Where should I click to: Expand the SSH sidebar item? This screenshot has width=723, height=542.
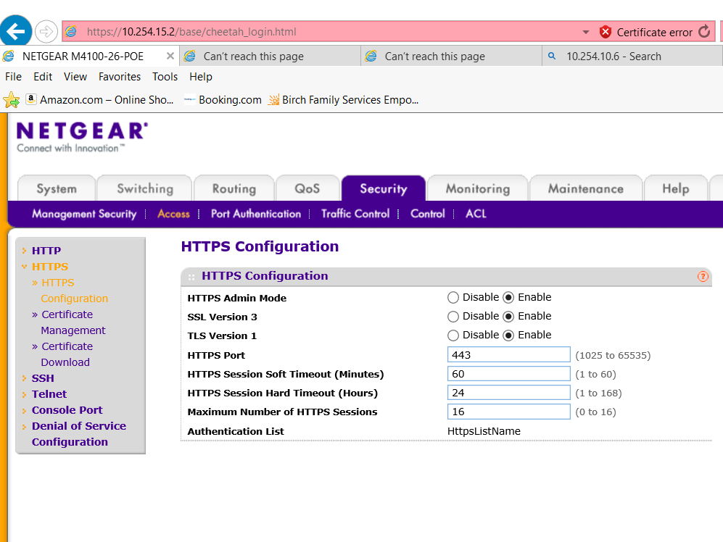click(x=43, y=378)
